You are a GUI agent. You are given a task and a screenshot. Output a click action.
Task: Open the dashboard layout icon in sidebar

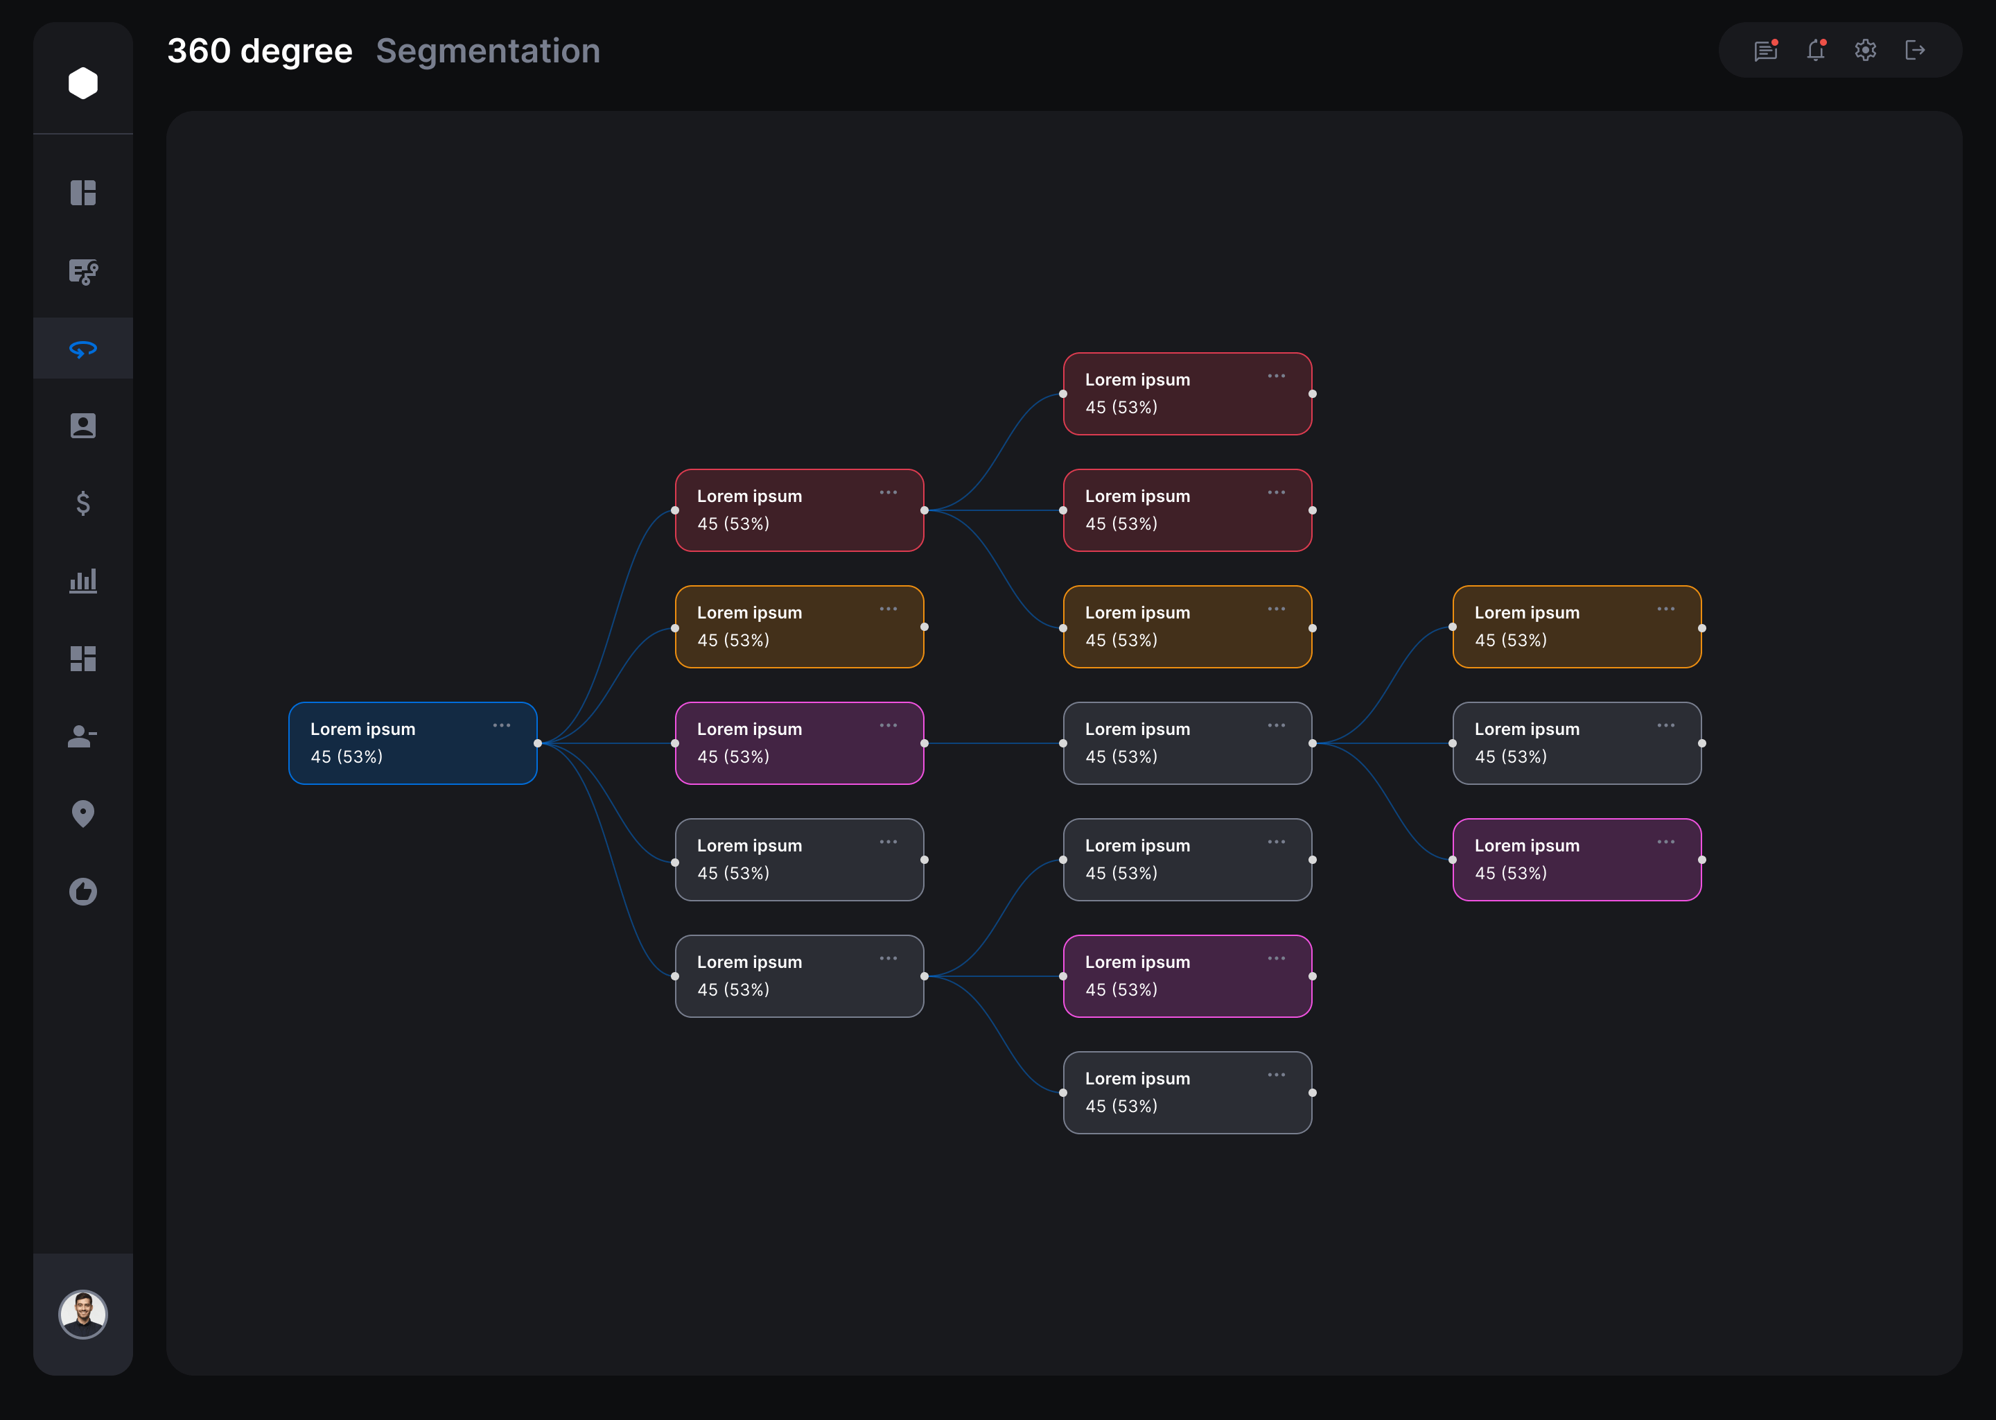pyautogui.click(x=83, y=192)
